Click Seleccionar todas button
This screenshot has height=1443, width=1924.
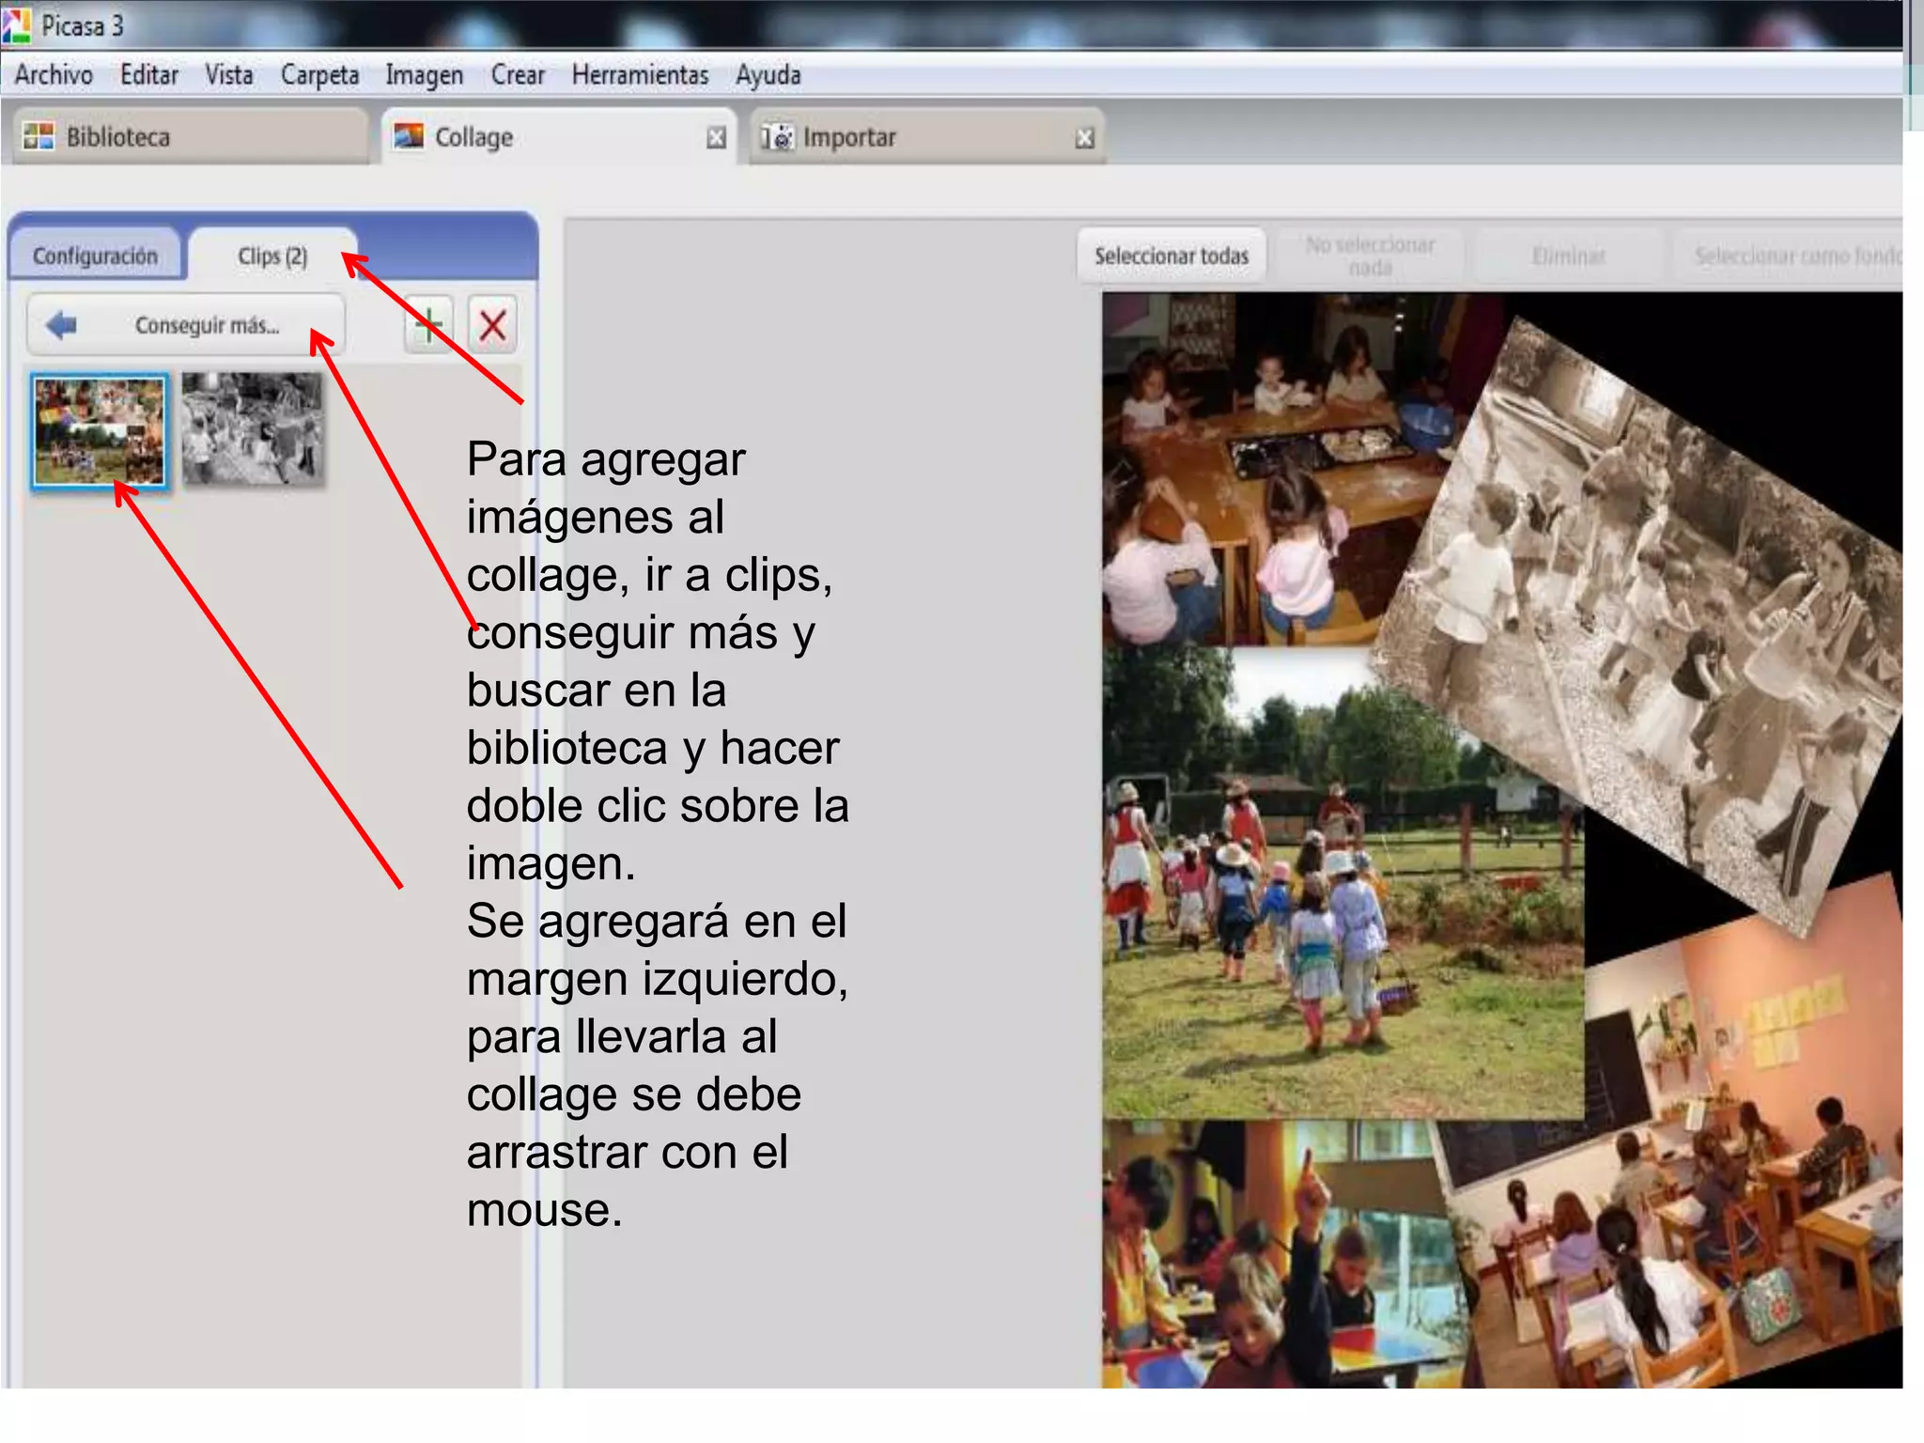click(1171, 256)
